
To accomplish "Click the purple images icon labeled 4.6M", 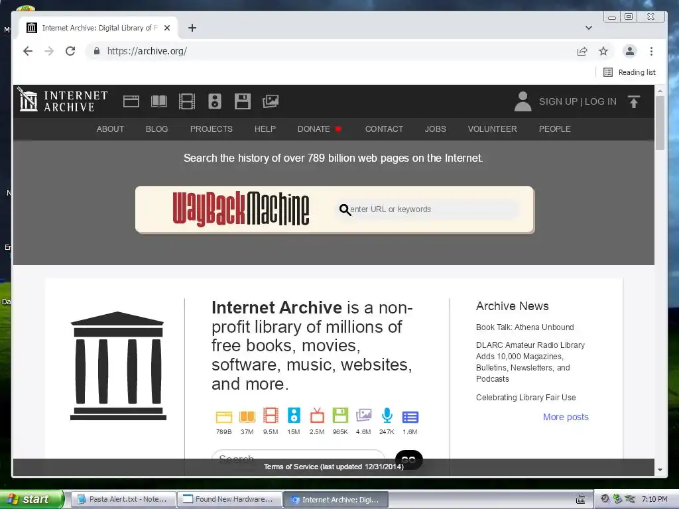I will pos(364,416).
